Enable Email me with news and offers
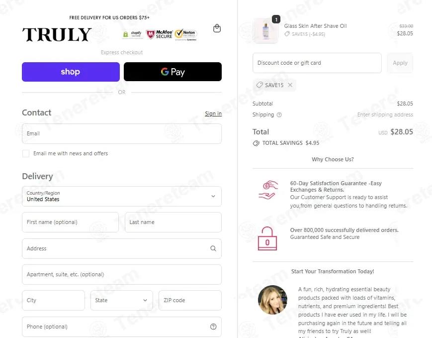Screen dimensions: 432x338 click(x=26, y=154)
